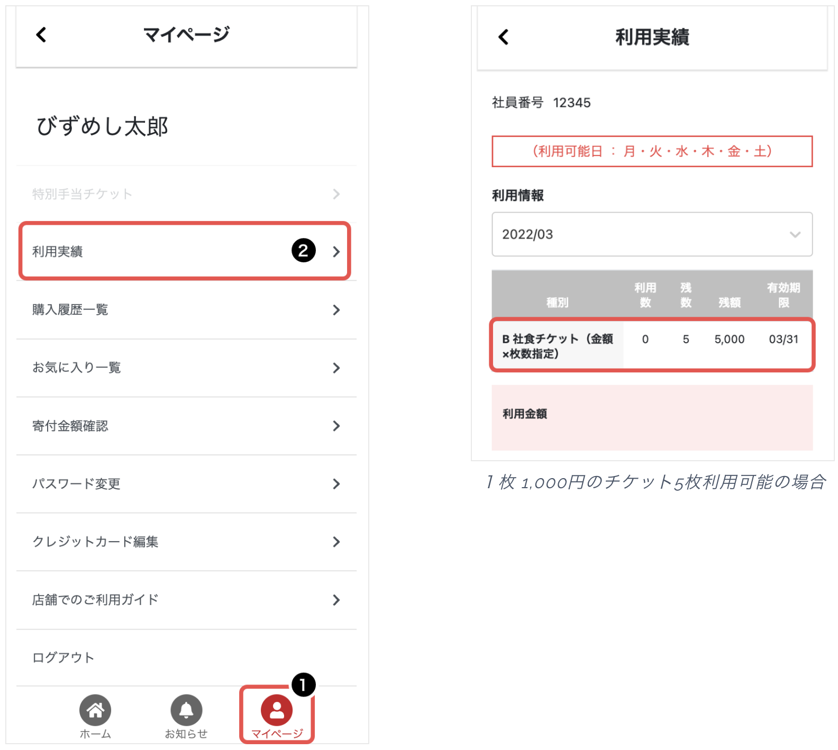Tap the 利用可能日 red notice box

[652, 151]
